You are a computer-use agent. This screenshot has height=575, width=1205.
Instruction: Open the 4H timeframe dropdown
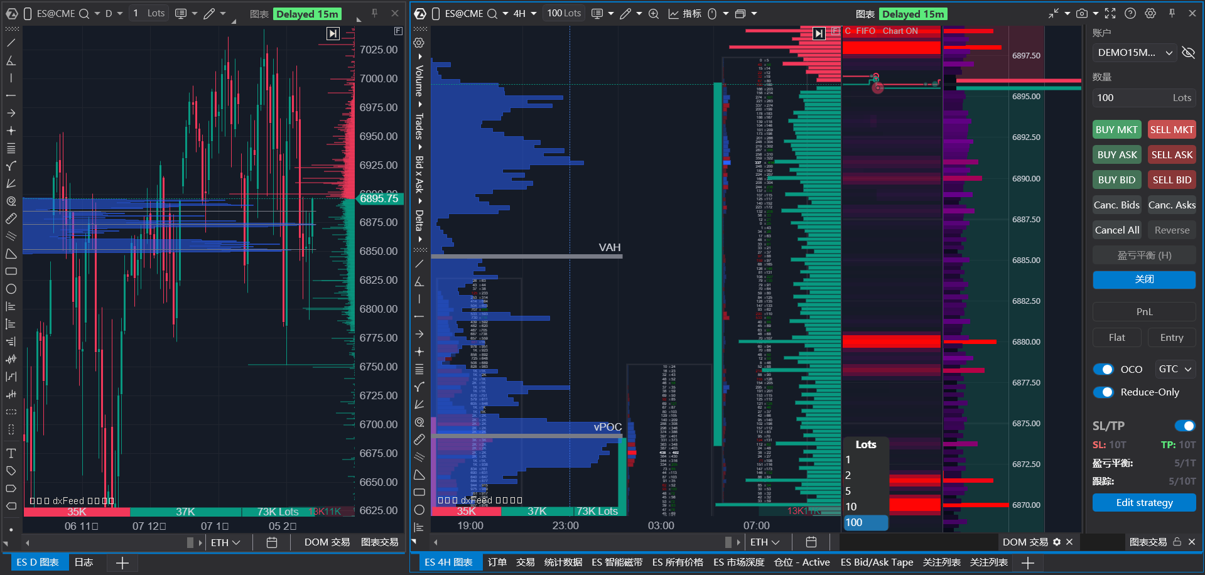[525, 13]
